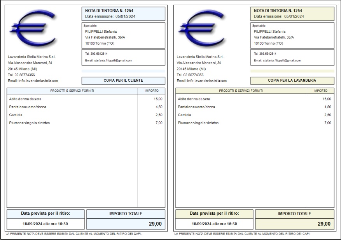
Task: Click '10100 Torino (TO)' on client copy
Action: [x=100, y=43]
